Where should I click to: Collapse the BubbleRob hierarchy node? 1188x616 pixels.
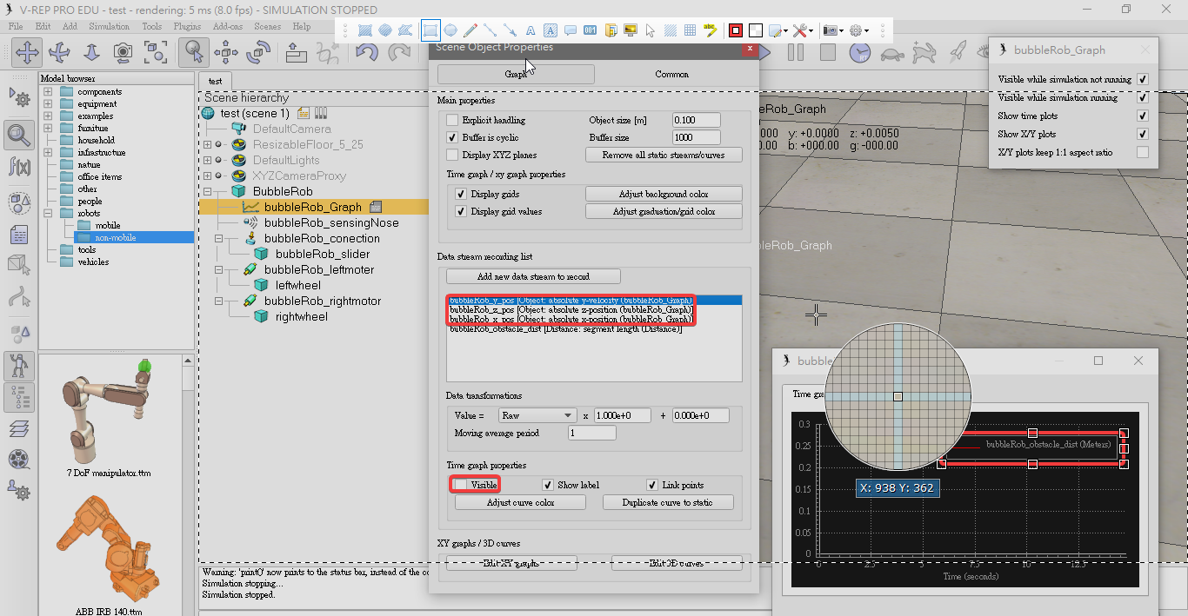pyautogui.click(x=208, y=191)
